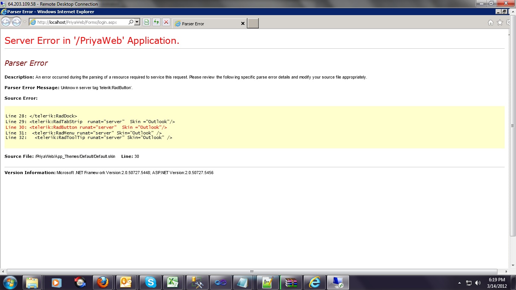The height and width of the screenshot is (290, 516).
Task: Launch Windows Media Player from taskbar
Action: (56, 282)
